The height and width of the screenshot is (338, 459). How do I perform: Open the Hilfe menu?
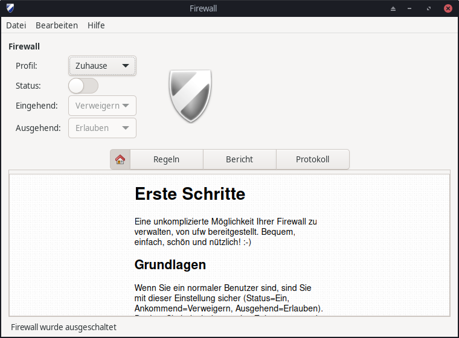(x=96, y=25)
